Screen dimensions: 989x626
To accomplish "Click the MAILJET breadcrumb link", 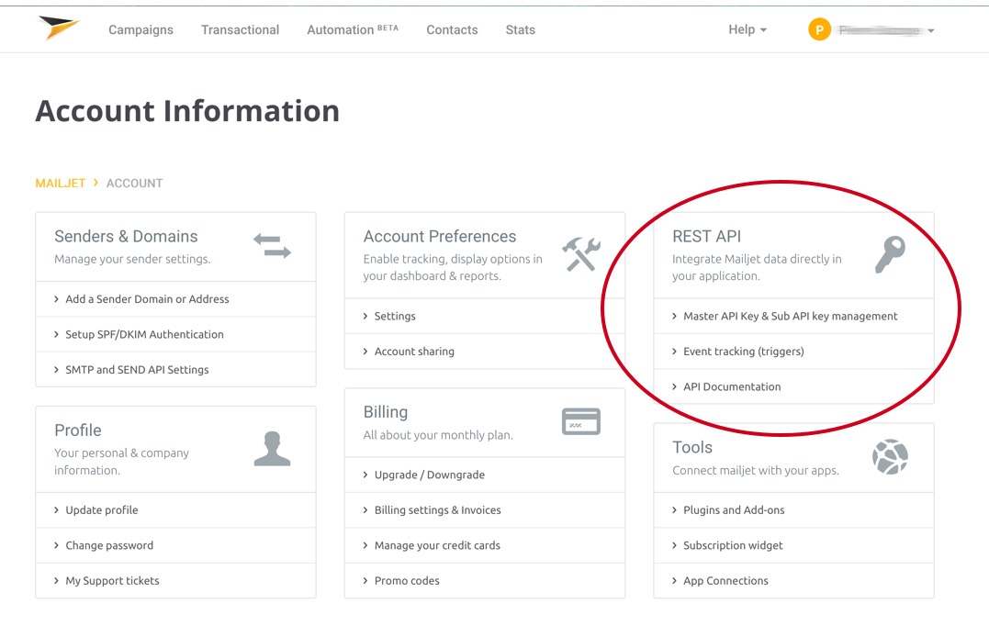I will (x=61, y=184).
